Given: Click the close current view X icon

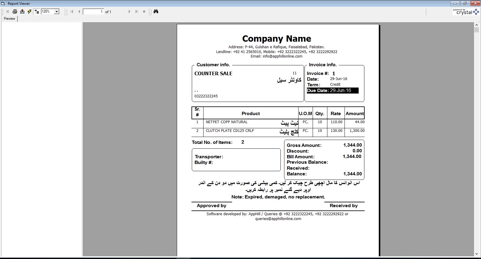Looking at the screenshot, I should (x=8, y=12).
